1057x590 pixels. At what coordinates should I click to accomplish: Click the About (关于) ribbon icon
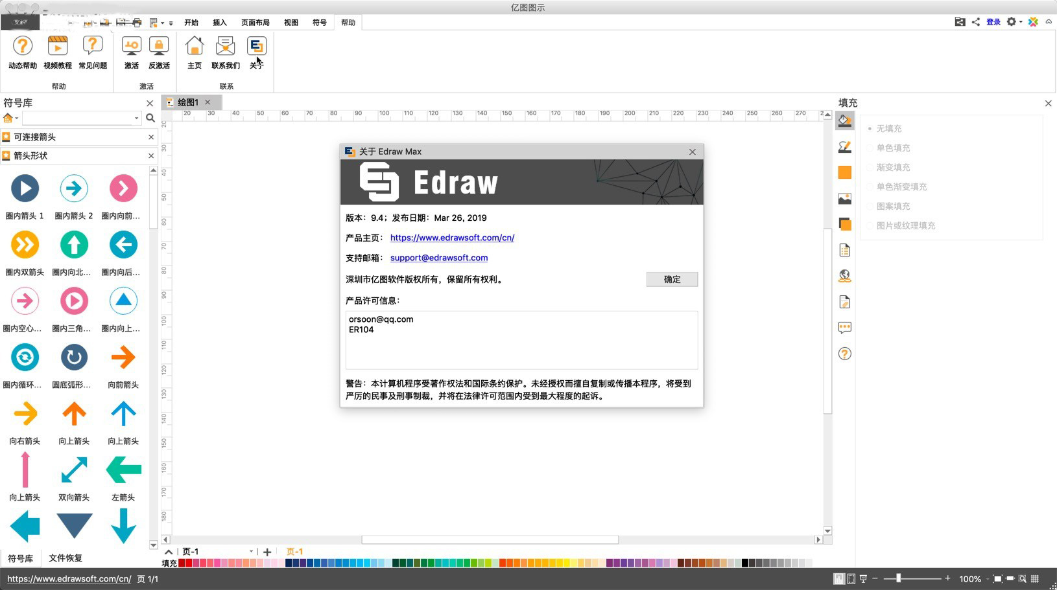click(257, 46)
